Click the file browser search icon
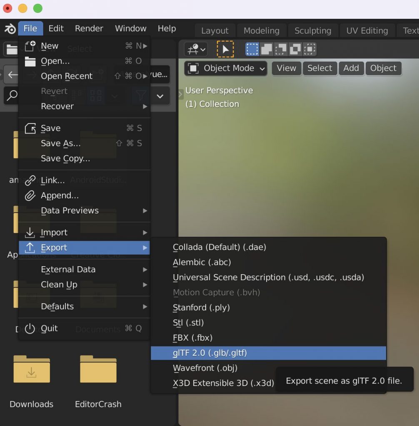The height and width of the screenshot is (426, 419). click(12, 96)
